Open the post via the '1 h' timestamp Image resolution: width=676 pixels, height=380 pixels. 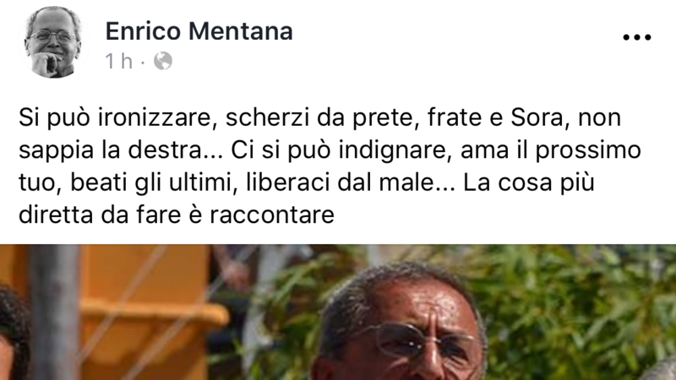[118, 61]
